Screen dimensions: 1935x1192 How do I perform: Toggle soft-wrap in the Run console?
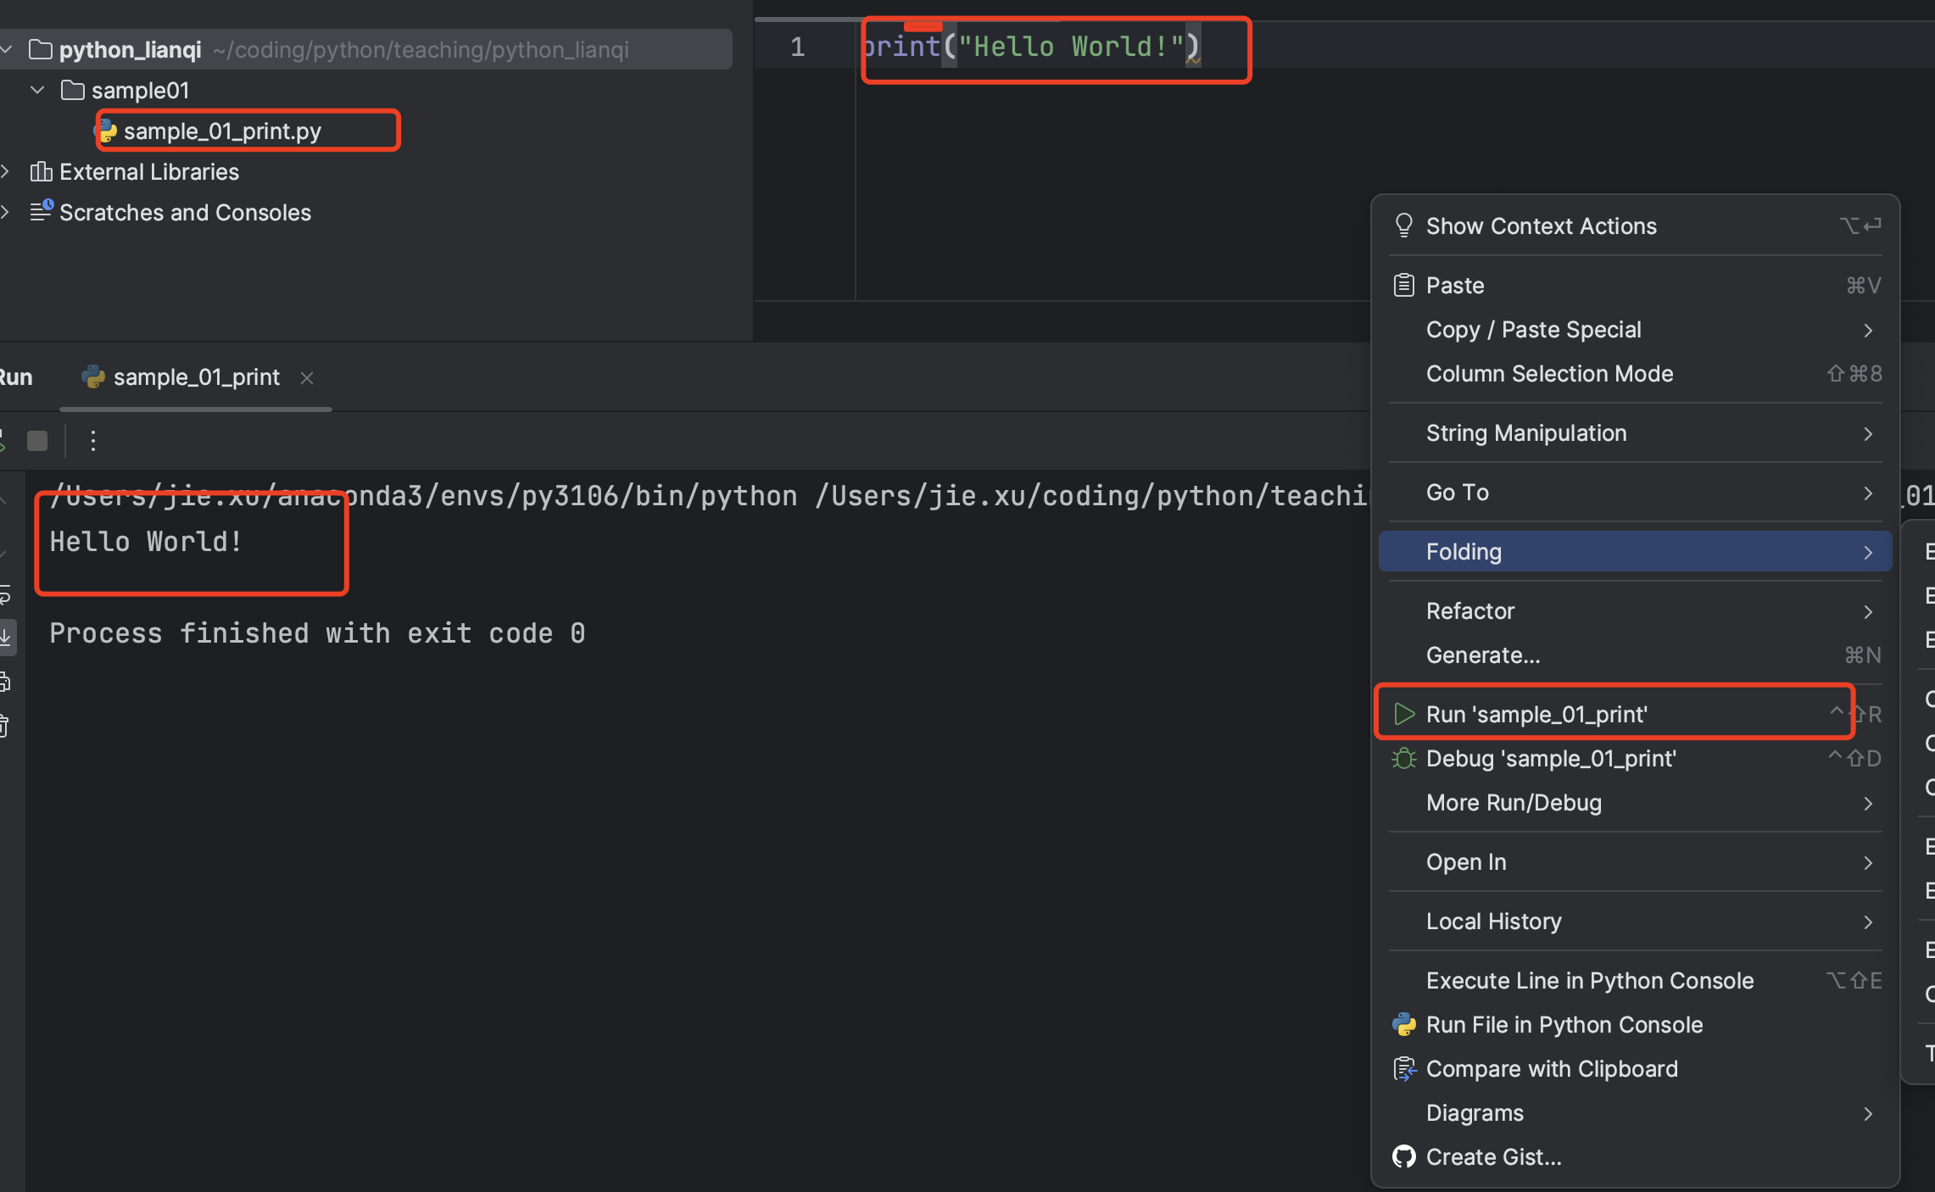click(5, 595)
